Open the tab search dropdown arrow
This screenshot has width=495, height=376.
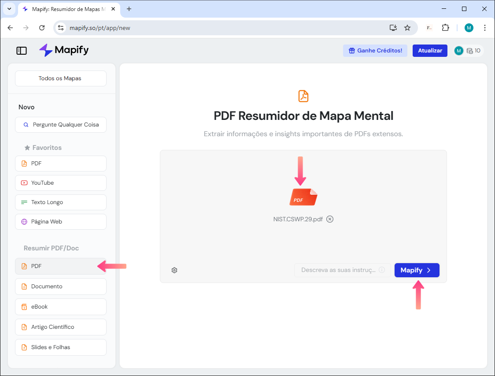click(9, 9)
